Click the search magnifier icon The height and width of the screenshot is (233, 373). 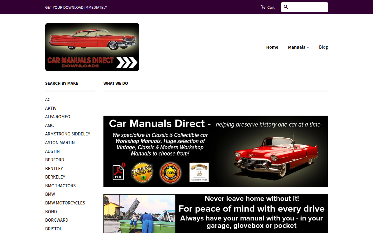click(286, 7)
